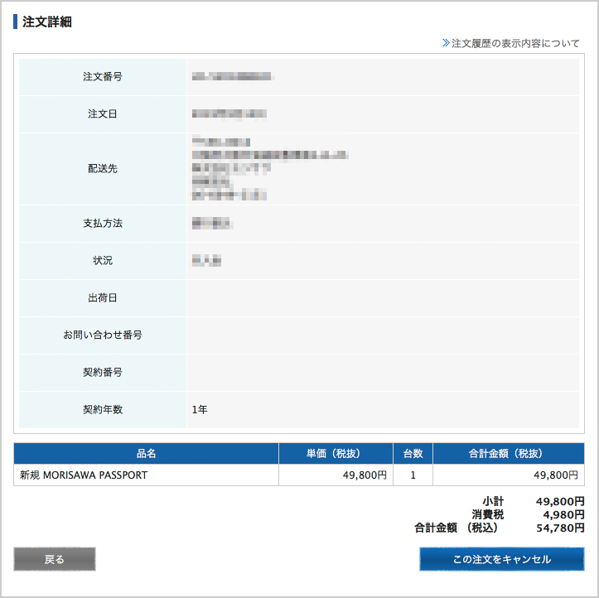Click the double chevron before 注文履歴 link
Viewport: 599px width, 598px height.
(x=446, y=43)
